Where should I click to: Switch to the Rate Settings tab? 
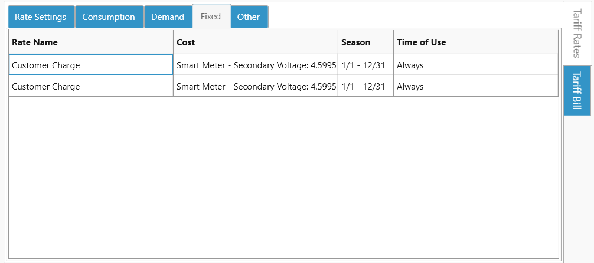pyautogui.click(x=41, y=17)
